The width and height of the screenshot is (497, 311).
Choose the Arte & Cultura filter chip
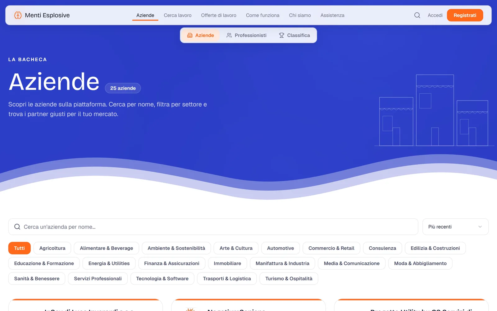click(236, 248)
